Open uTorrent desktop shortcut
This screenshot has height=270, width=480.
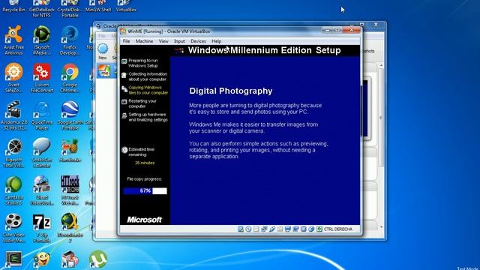[98, 259]
